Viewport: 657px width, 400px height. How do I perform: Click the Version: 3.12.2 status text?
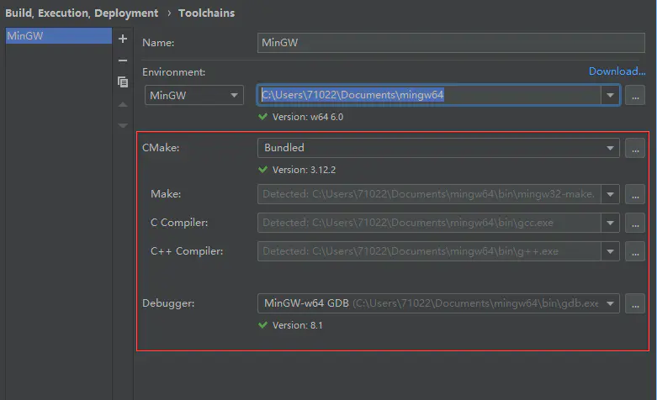(304, 170)
